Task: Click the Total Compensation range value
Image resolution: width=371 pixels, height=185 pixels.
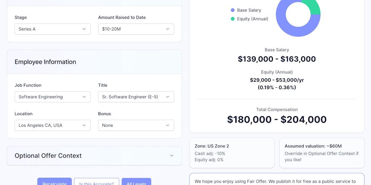Action: 277,120
